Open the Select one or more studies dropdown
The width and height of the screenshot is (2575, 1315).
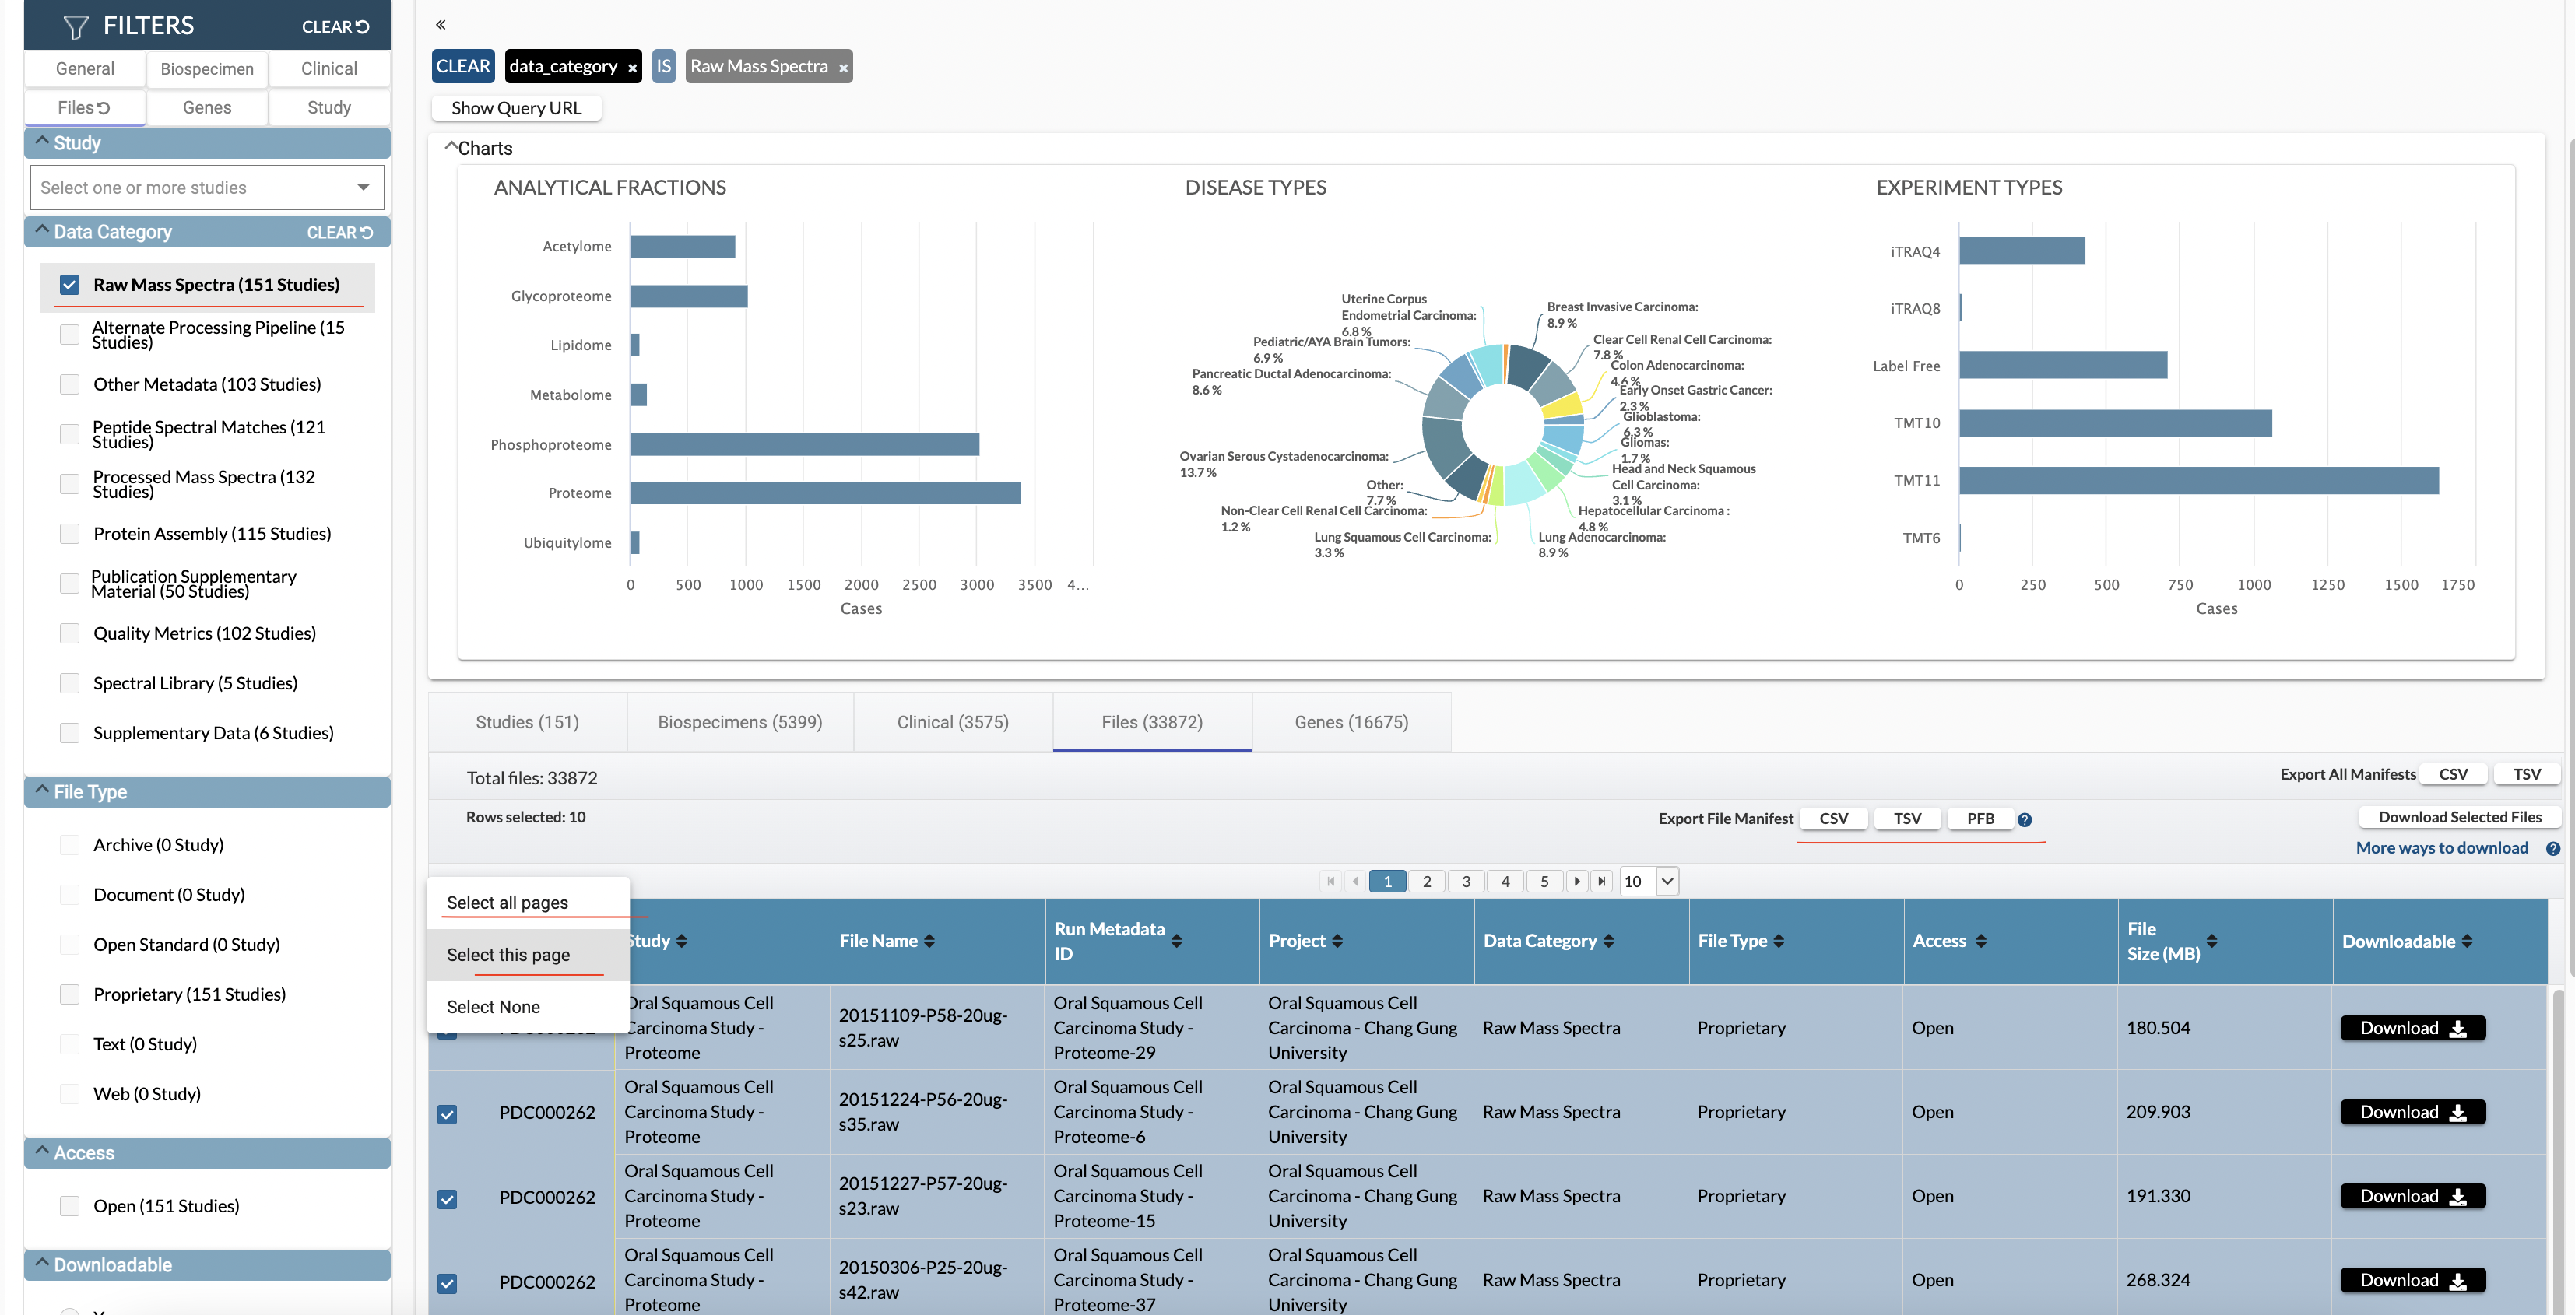(x=207, y=188)
